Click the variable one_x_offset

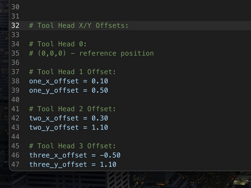point(54,81)
